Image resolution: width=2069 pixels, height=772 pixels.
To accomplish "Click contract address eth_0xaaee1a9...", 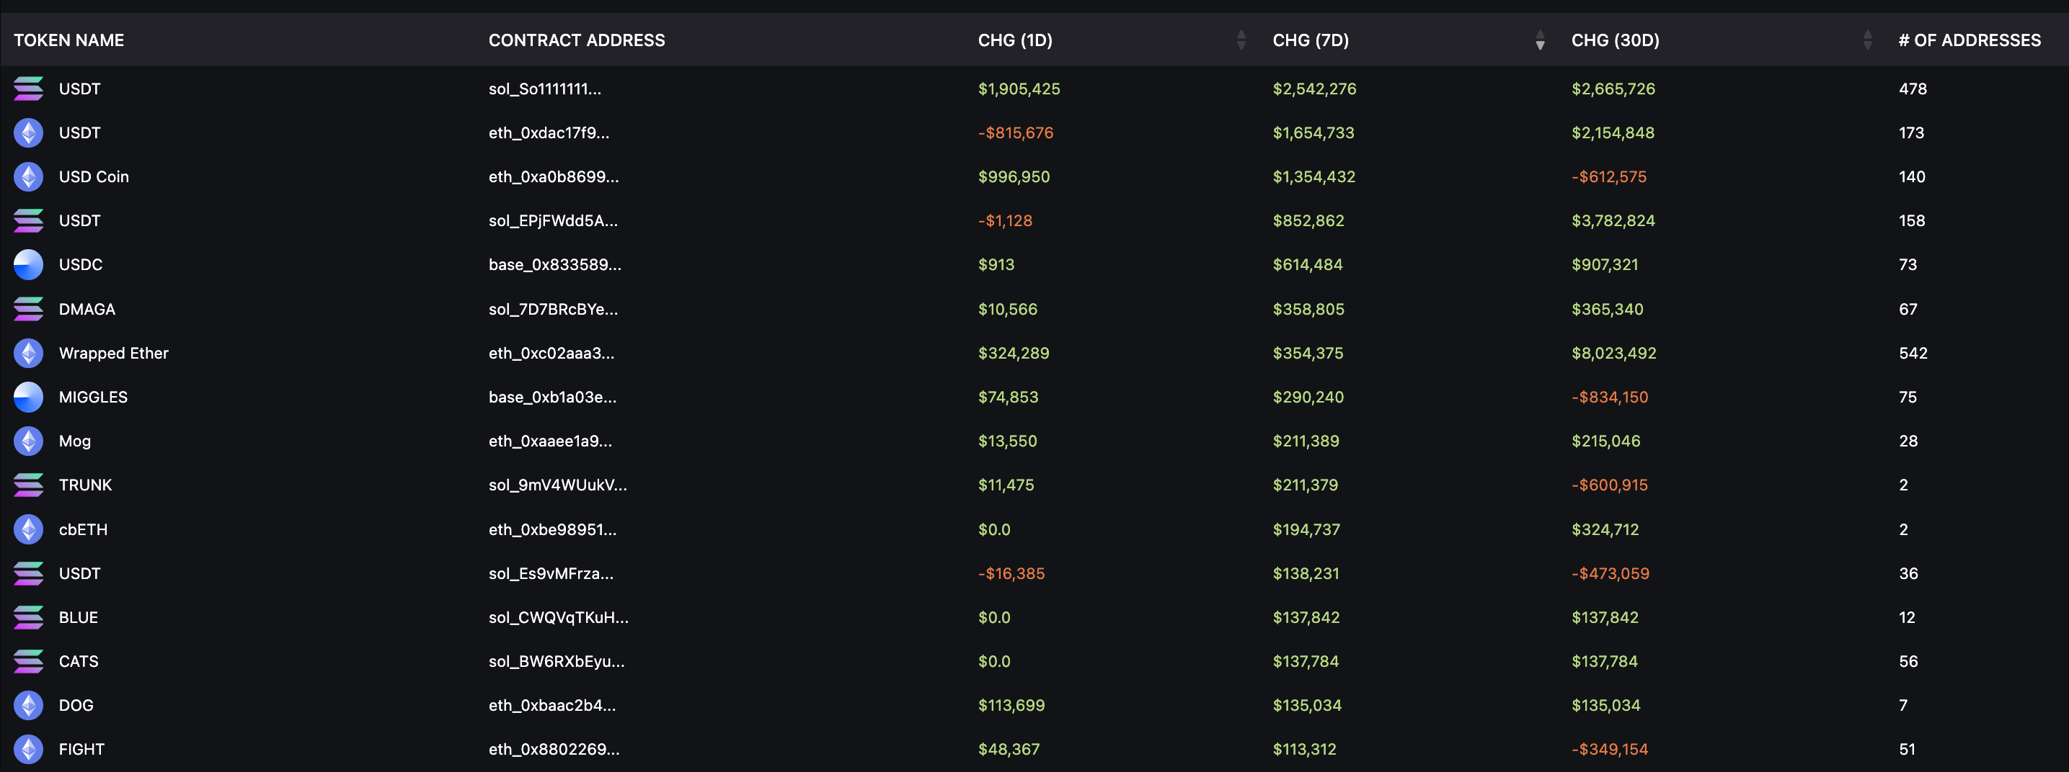I will pos(550,441).
